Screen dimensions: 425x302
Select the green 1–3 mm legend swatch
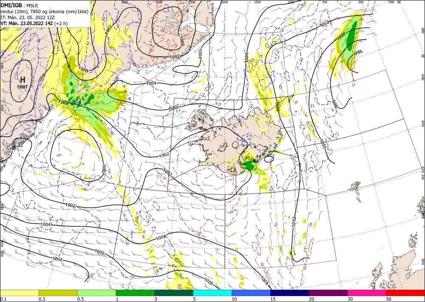pos(135,293)
